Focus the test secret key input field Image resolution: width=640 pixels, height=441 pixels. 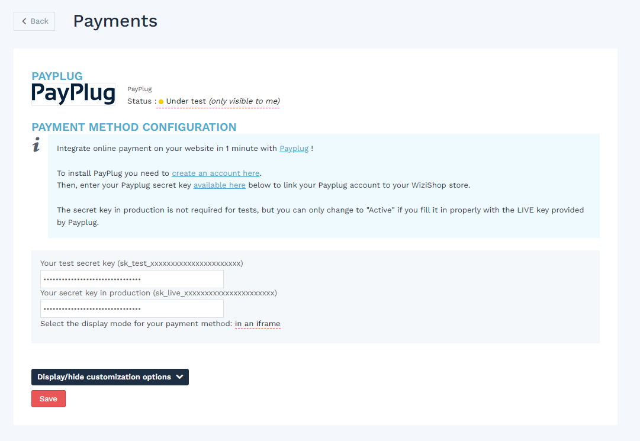tap(132, 279)
